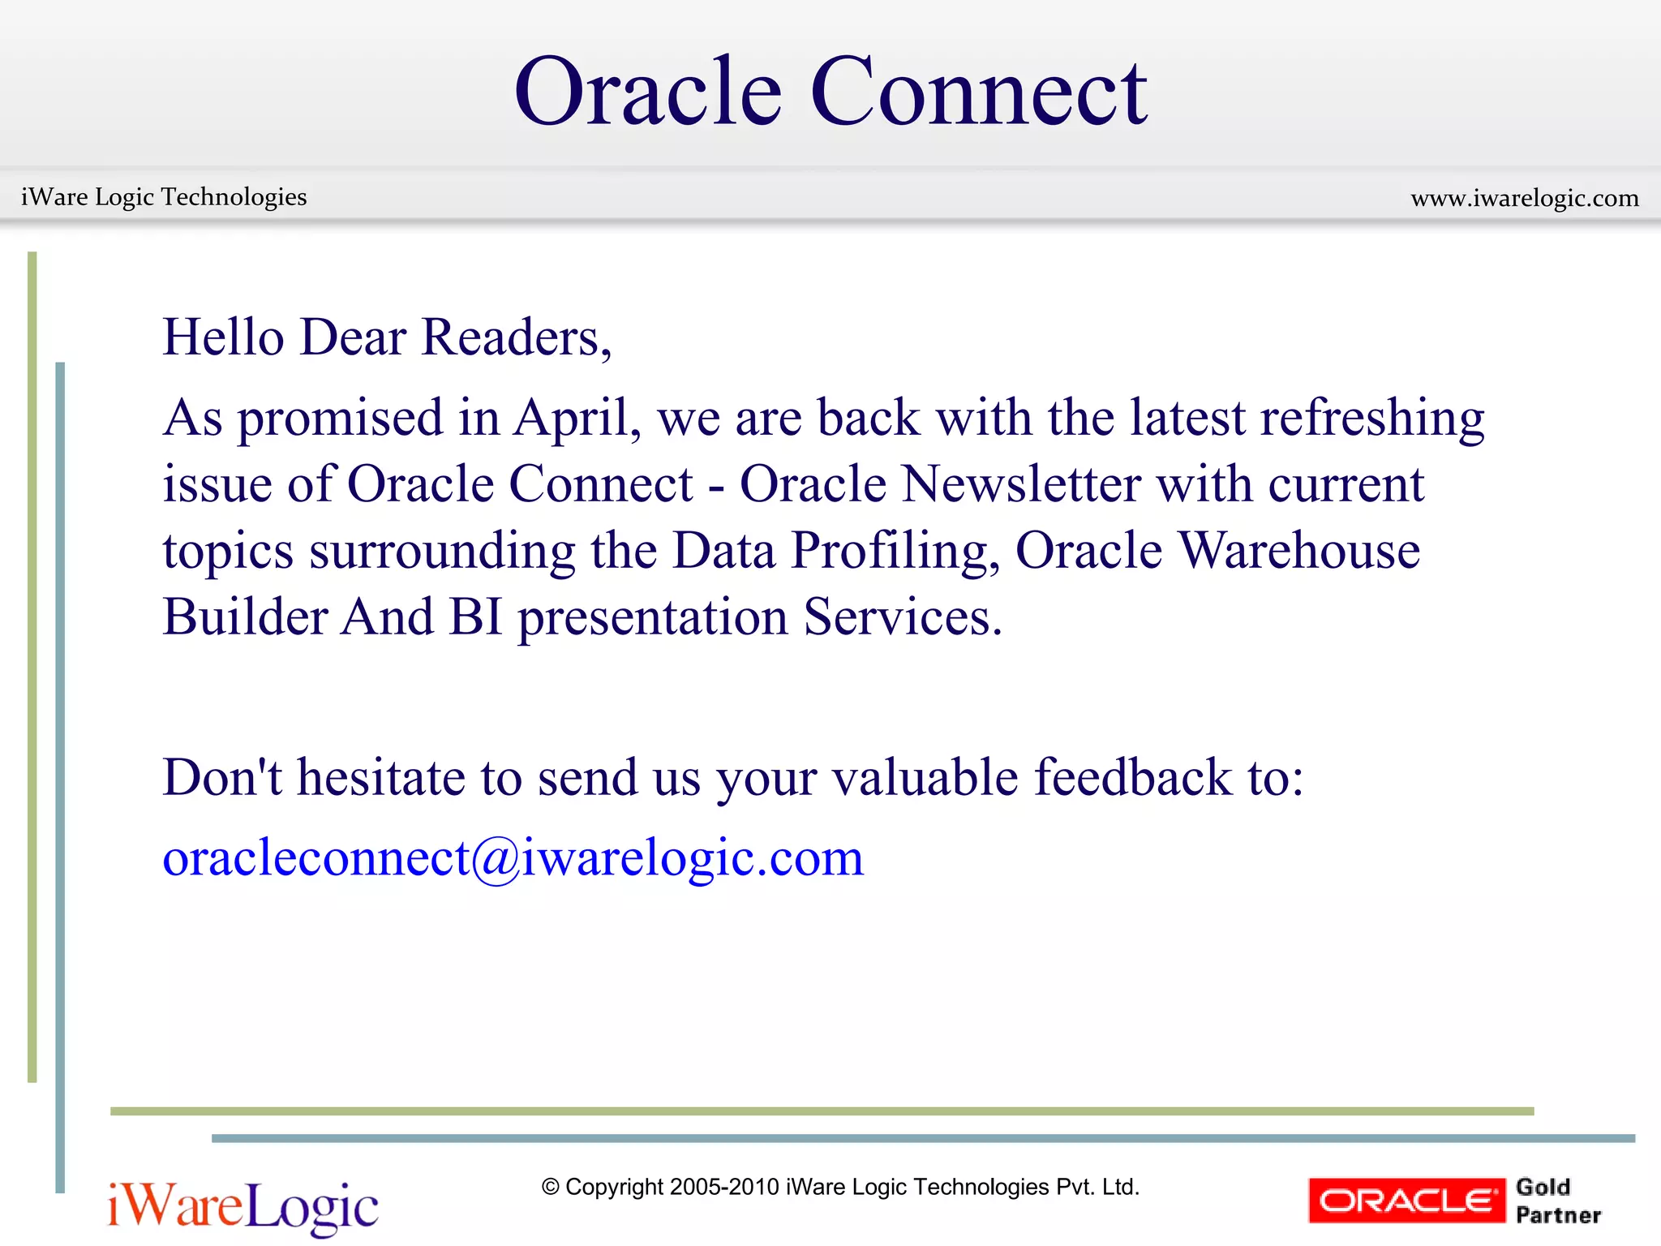
Task: Click the 'Don't hesitate to send' sentence
Action: [732, 777]
